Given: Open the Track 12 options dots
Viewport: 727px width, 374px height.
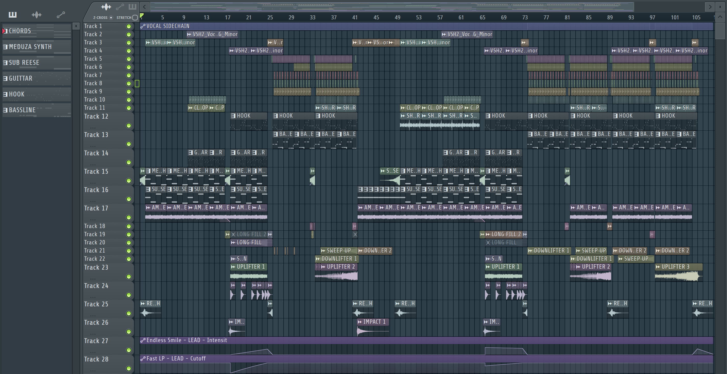Looking at the screenshot, I should tap(93, 128).
